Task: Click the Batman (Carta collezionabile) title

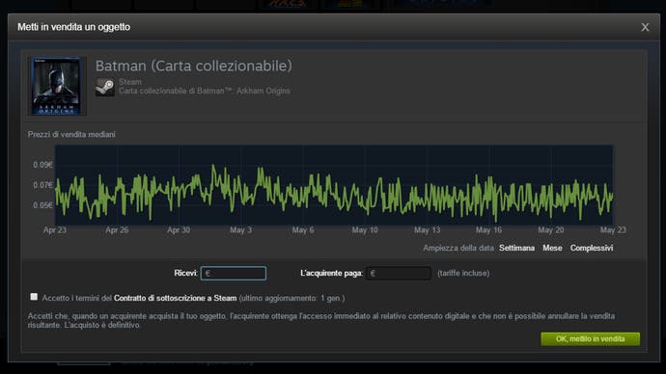Action: (x=194, y=66)
